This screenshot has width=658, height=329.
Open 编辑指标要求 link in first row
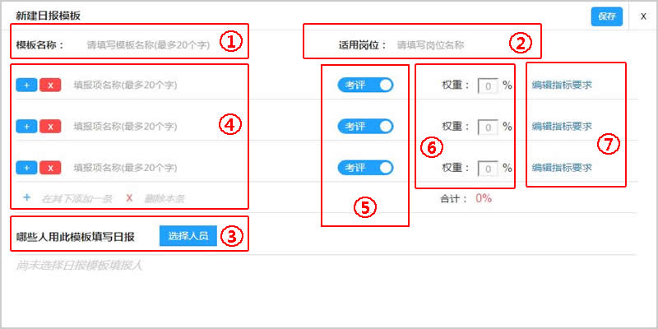(562, 86)
